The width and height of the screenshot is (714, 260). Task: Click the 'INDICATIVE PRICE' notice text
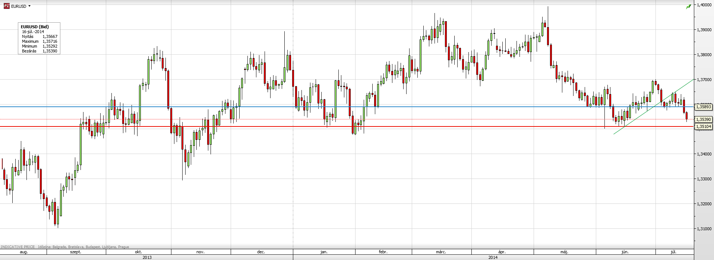click(x=17, y=247)
